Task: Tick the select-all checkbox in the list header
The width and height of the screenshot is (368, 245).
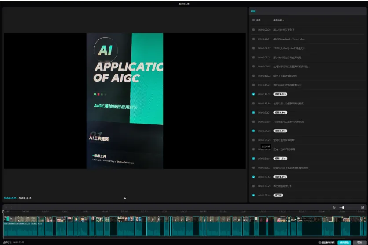Action: 253,20
